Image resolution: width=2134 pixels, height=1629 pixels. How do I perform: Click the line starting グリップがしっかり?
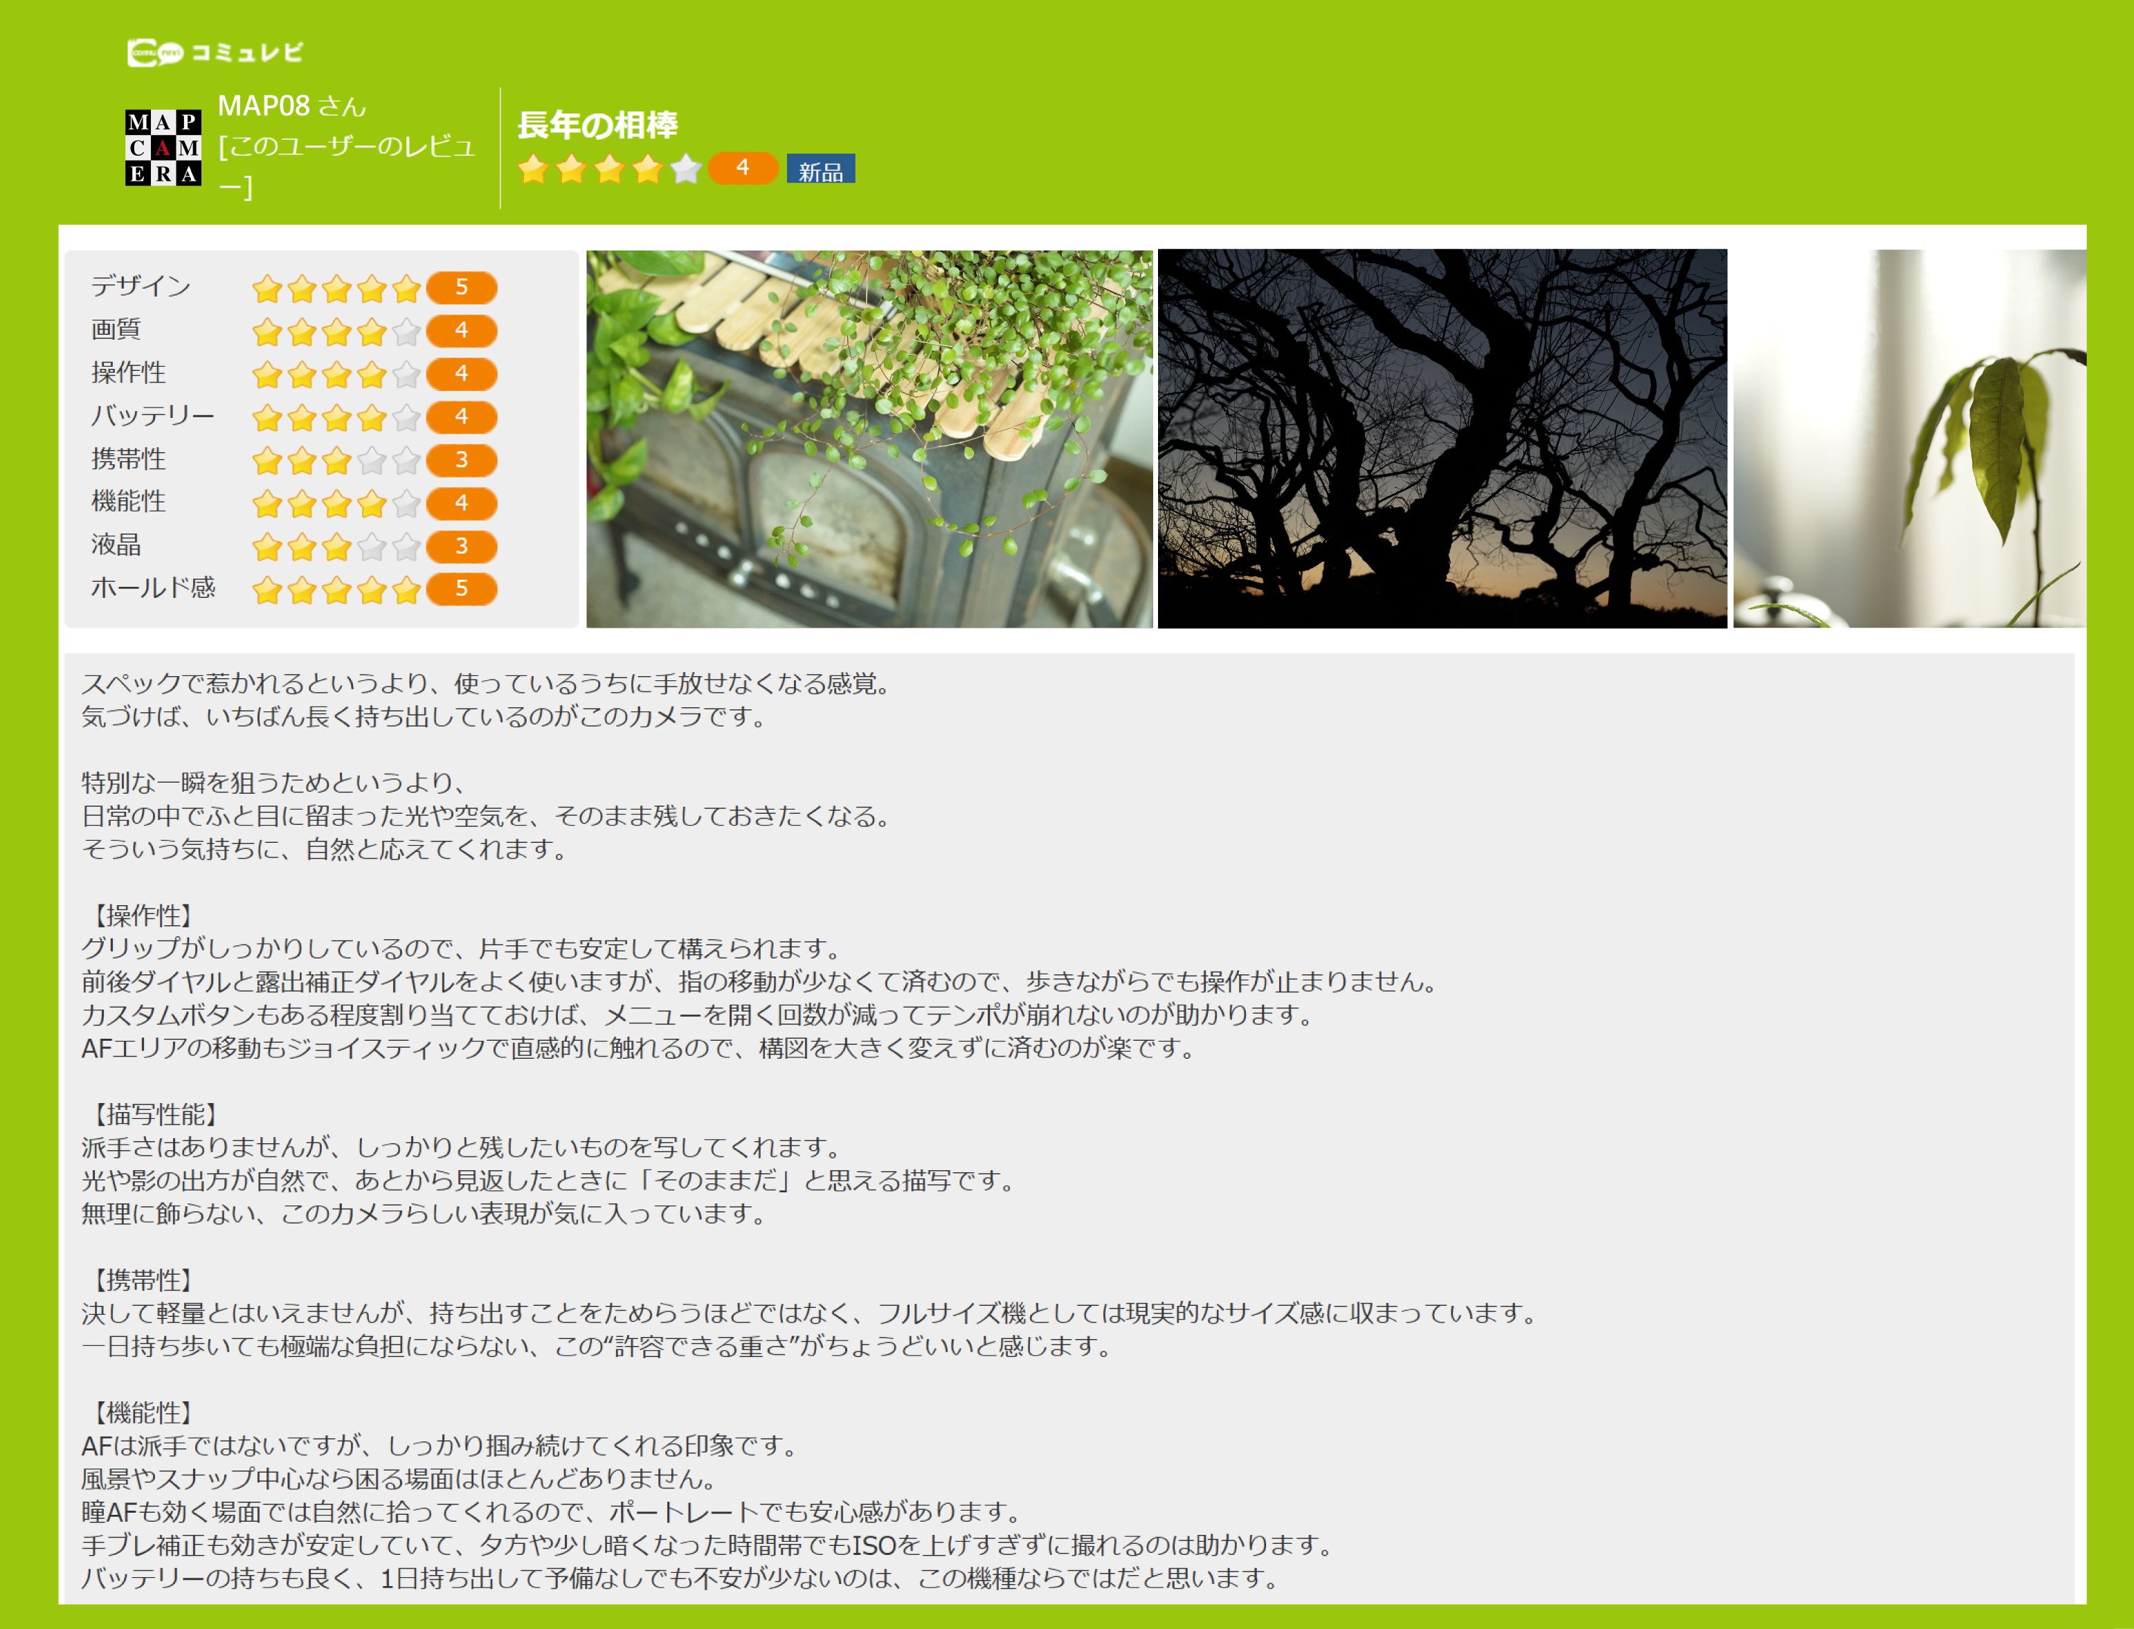[462, 949]
